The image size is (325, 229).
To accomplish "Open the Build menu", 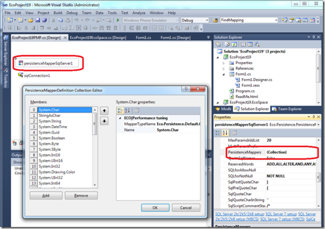I will pos(57,13).
